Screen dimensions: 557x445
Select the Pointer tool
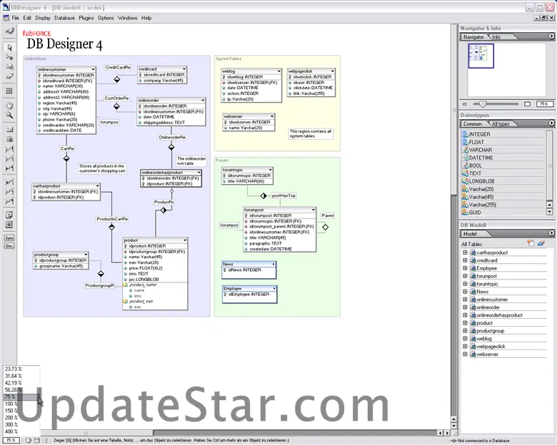(9, 48)
